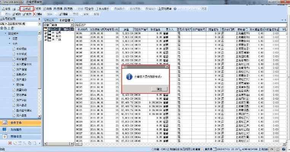Click the 修改 edit toolbar button
The height and width of the screenshot is (152, 290).
[16, 14]
